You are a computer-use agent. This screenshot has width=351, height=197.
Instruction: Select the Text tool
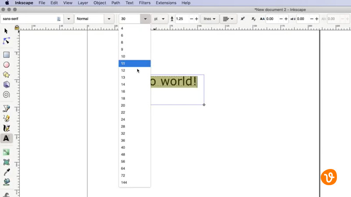click(6, 138)
